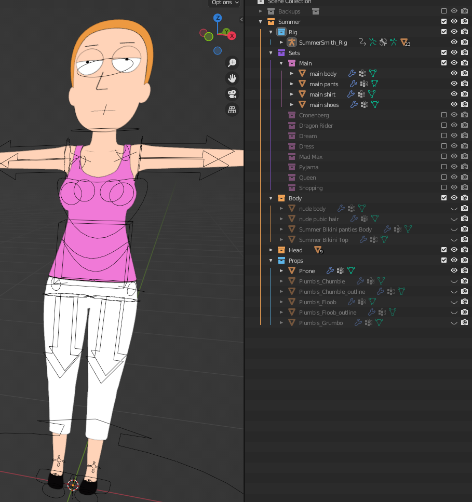Viewport: 472px width, 502px height.
Task: Click the main body mesh icon
Action: pyautogui.click(x=302, y=74)
